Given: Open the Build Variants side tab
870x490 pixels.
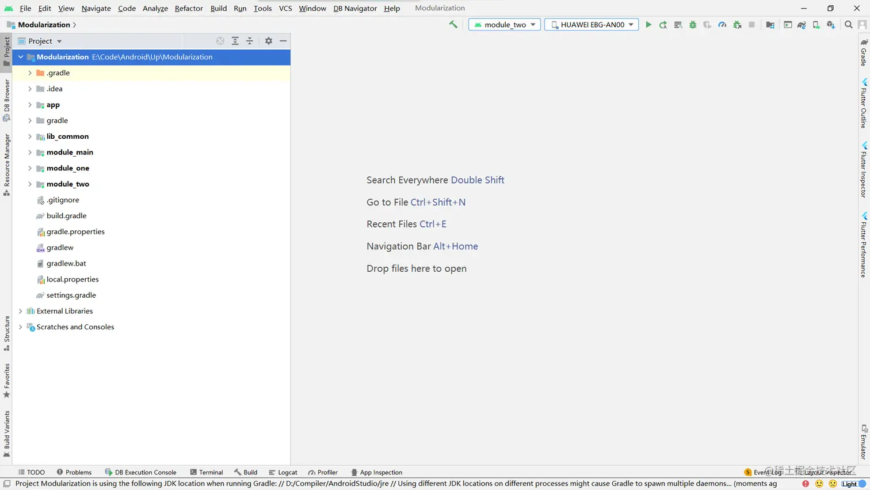Looking at the screenshot, I should coord(7,434).
